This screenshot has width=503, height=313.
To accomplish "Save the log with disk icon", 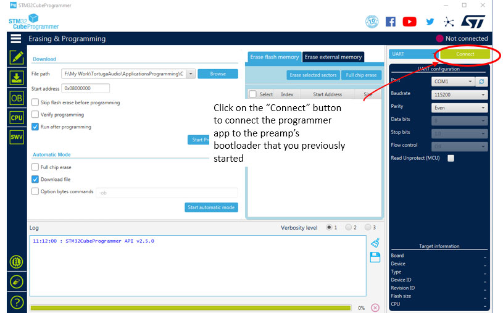I will pyautogui.click(x=375, y=257).
